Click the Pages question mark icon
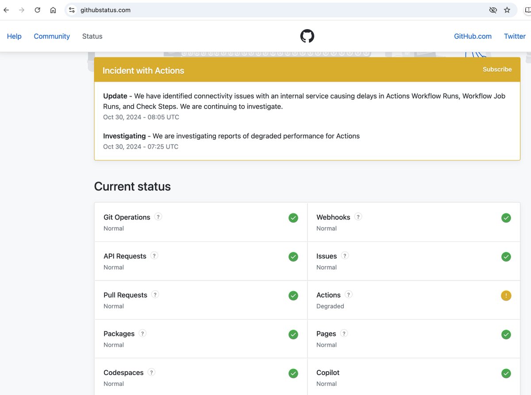The image size is (531, 395). coord(344,333)
